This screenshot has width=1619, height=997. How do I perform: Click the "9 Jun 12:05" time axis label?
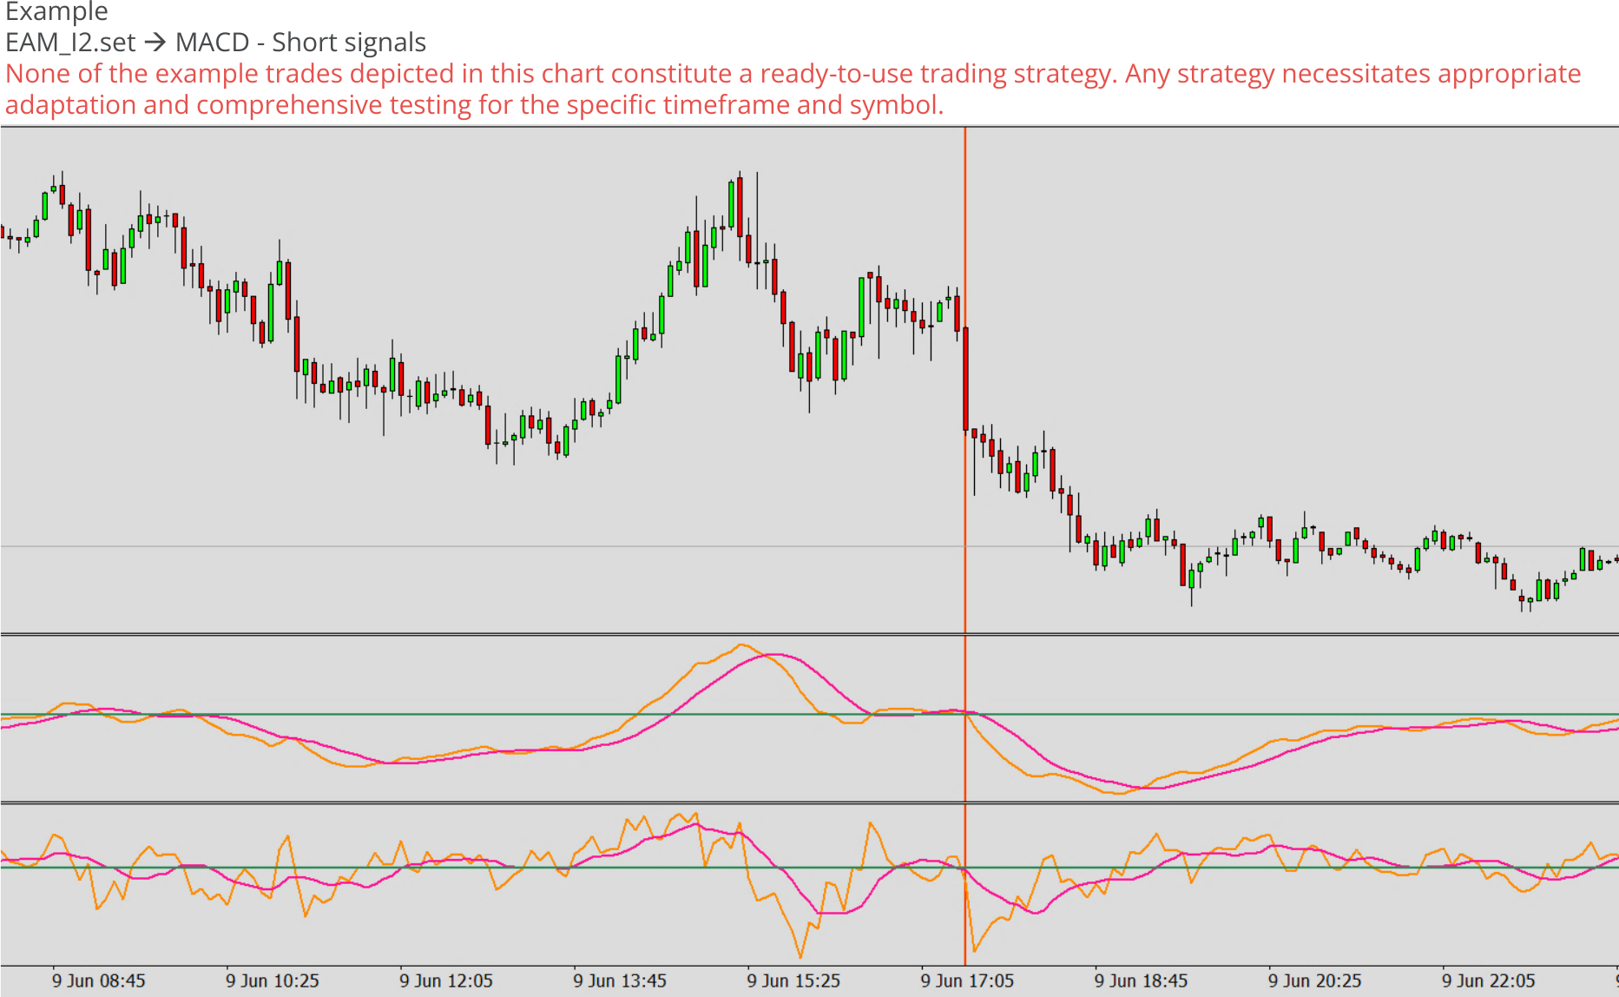pyautogui.click(x=446, y=980)
